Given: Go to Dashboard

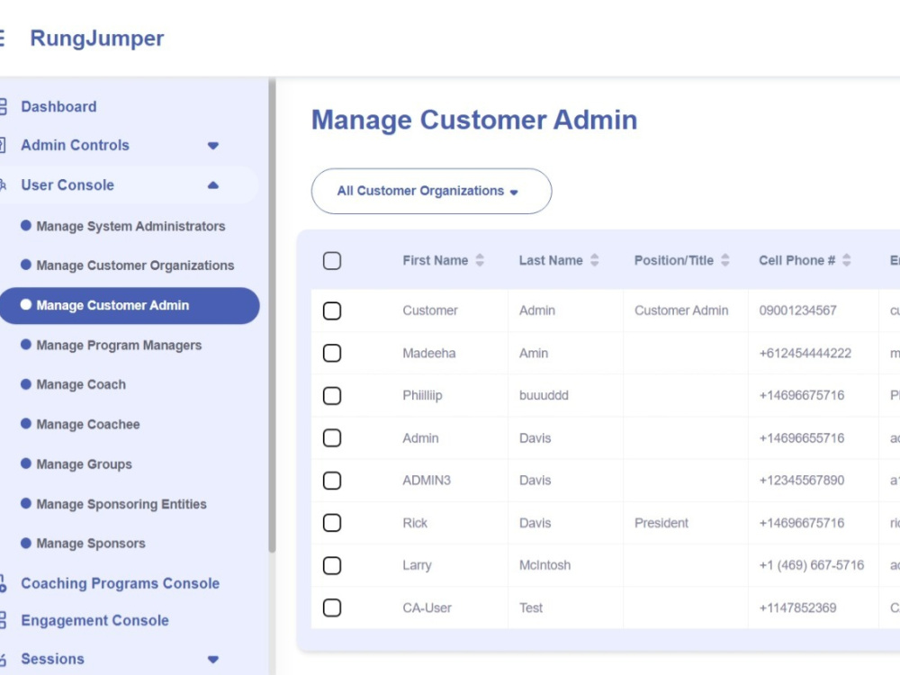Looking at the screenshot, I should pos(58,107).
